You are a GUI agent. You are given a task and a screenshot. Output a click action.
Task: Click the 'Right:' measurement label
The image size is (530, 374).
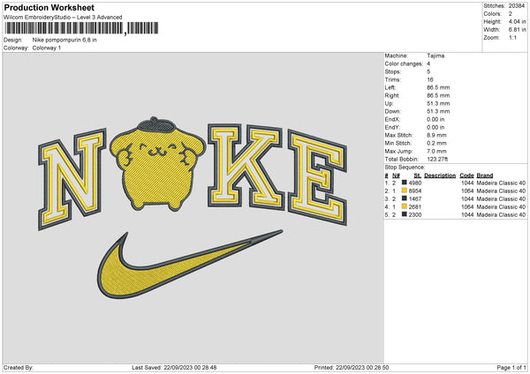(391, 95)
